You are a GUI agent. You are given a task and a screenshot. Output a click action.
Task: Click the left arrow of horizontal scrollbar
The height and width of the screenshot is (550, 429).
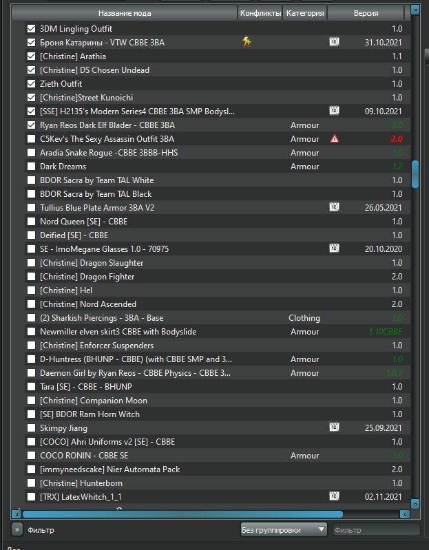(x=17, y=514)
